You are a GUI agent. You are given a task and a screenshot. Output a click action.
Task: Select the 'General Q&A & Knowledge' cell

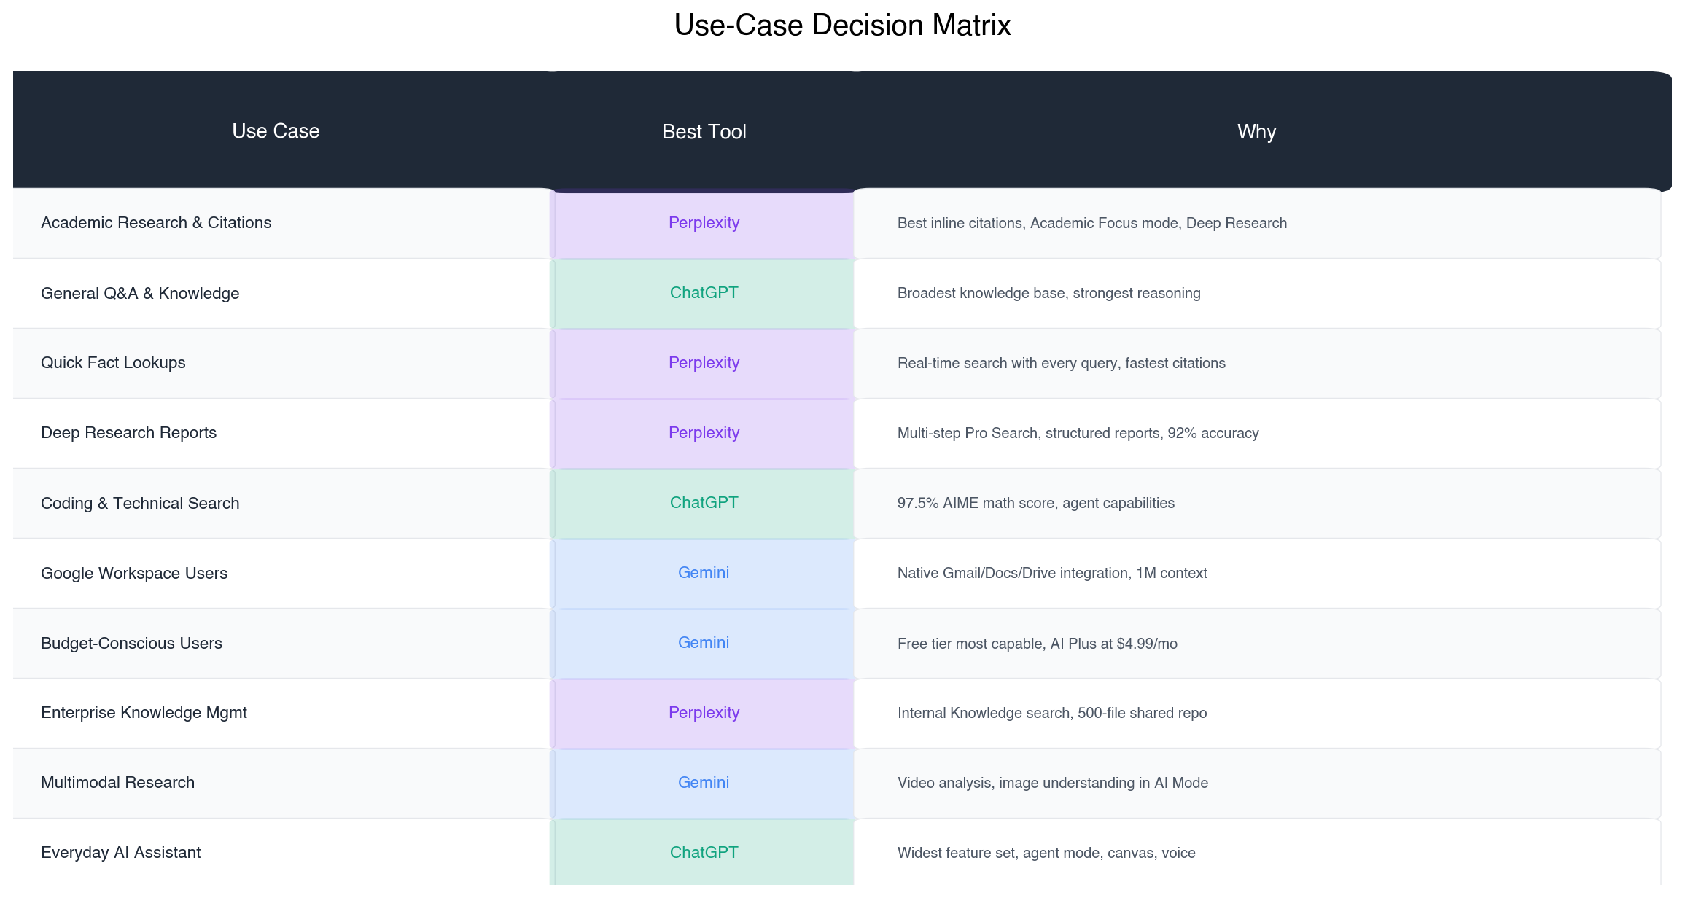click(x=281, y=293)
